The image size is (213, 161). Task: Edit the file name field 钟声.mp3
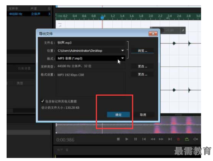[x=90, y=43]
